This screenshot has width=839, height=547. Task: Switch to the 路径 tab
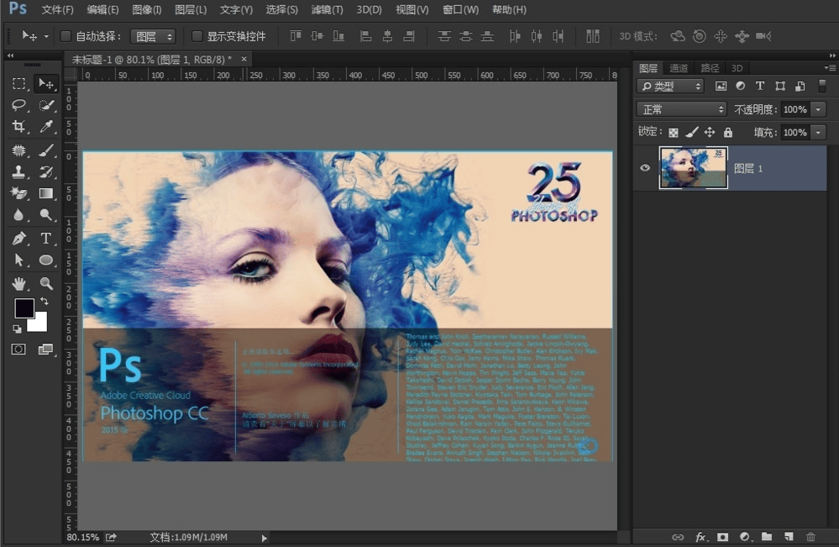[x=710, y=68]
